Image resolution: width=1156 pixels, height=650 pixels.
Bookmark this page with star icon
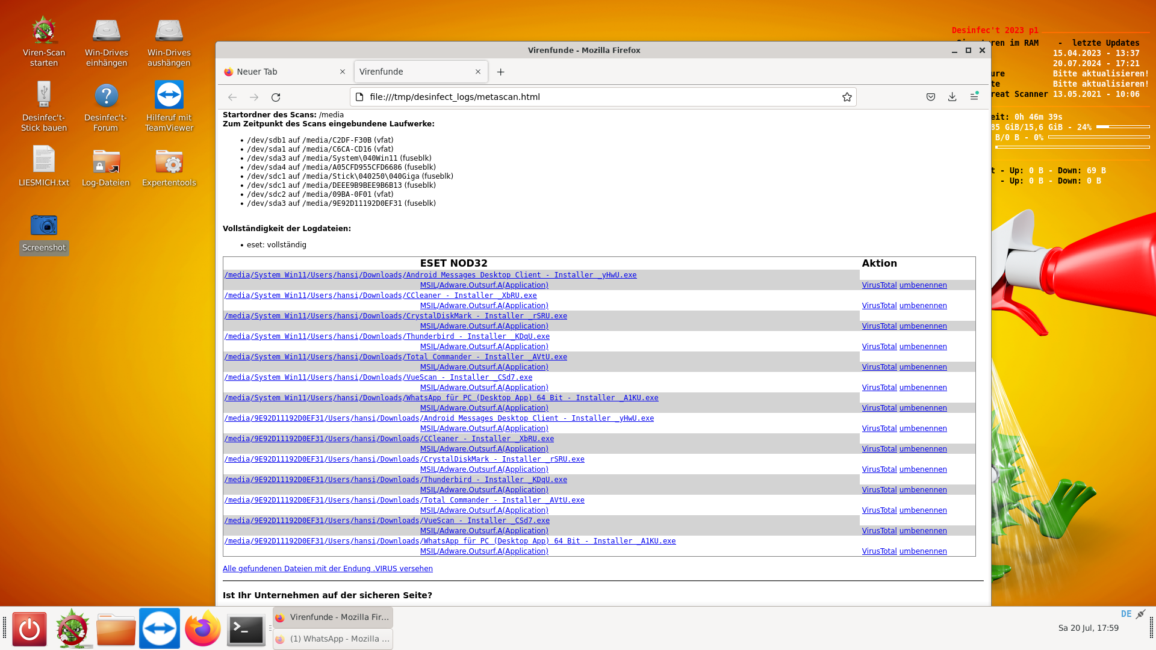[x=847, y=97]
